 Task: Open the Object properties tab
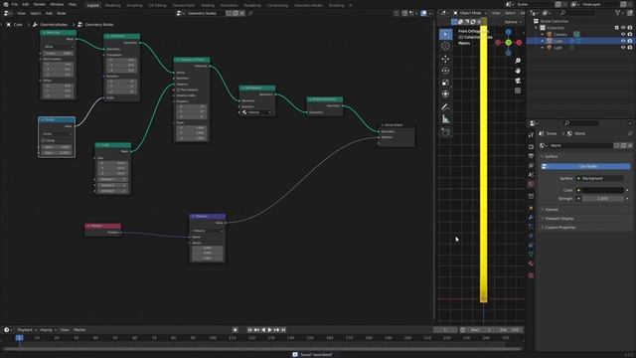point(531,208)
